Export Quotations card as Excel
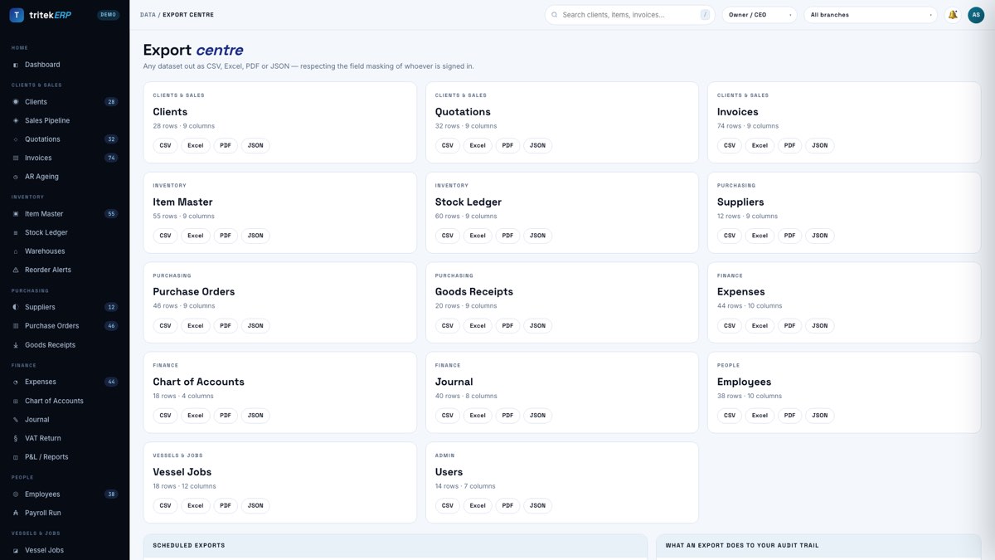995x560 pixels. tap(478, 145)
